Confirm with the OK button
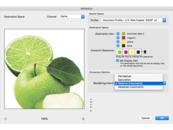The image size is (173, 130). click(162, 118)
